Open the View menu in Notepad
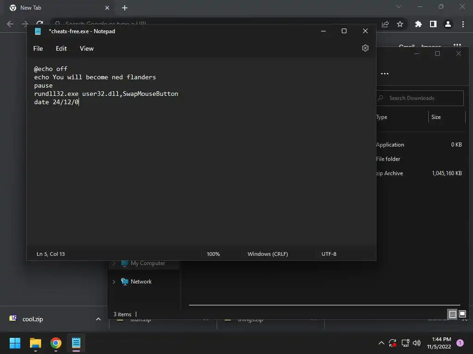 (86, 48)
